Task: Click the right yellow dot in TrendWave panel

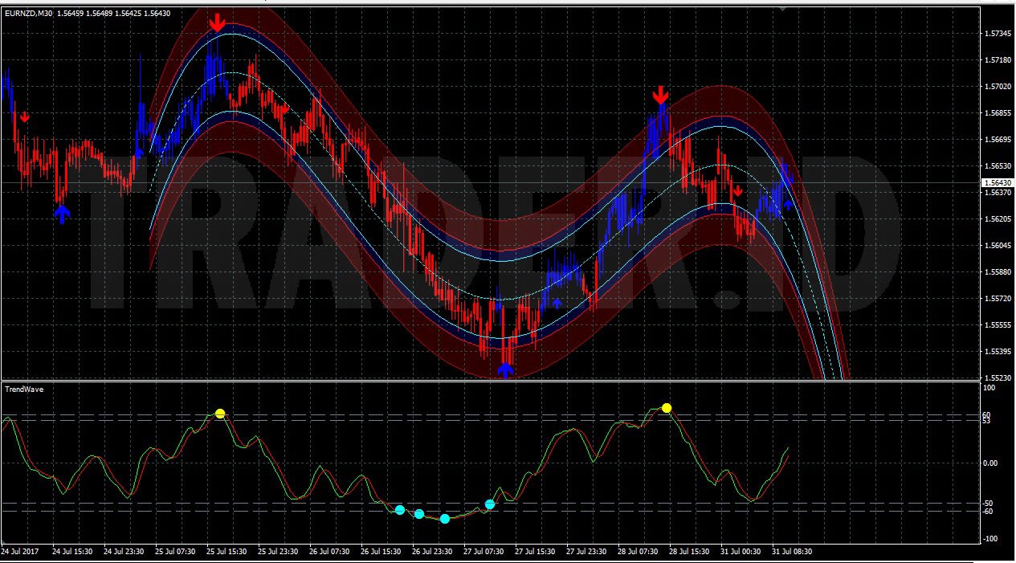Action: point(666,408)
